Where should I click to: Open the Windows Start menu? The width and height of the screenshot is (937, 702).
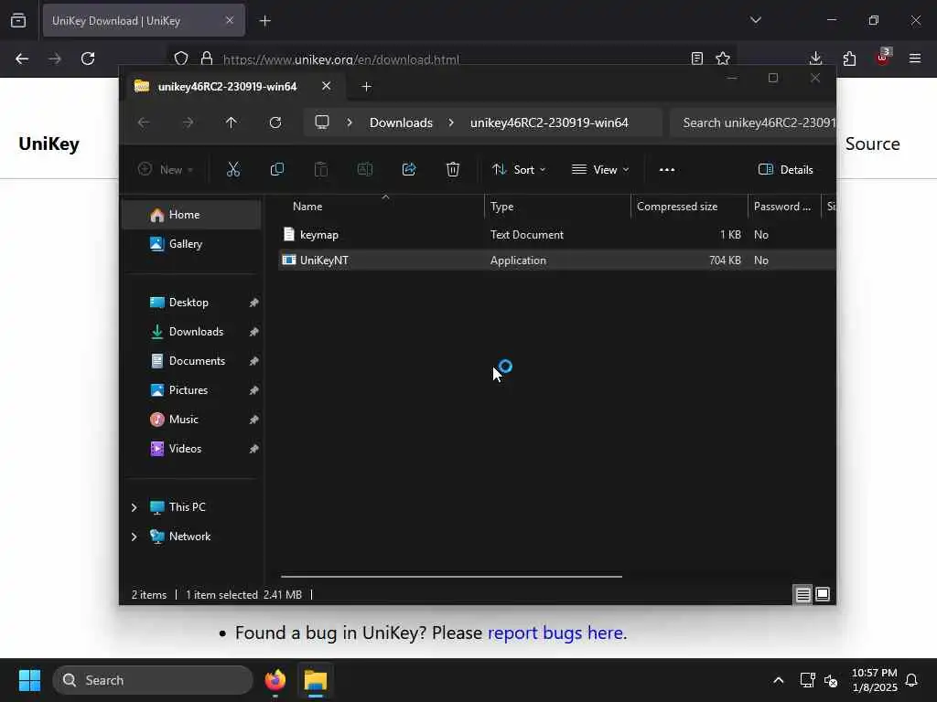point(29,680)
